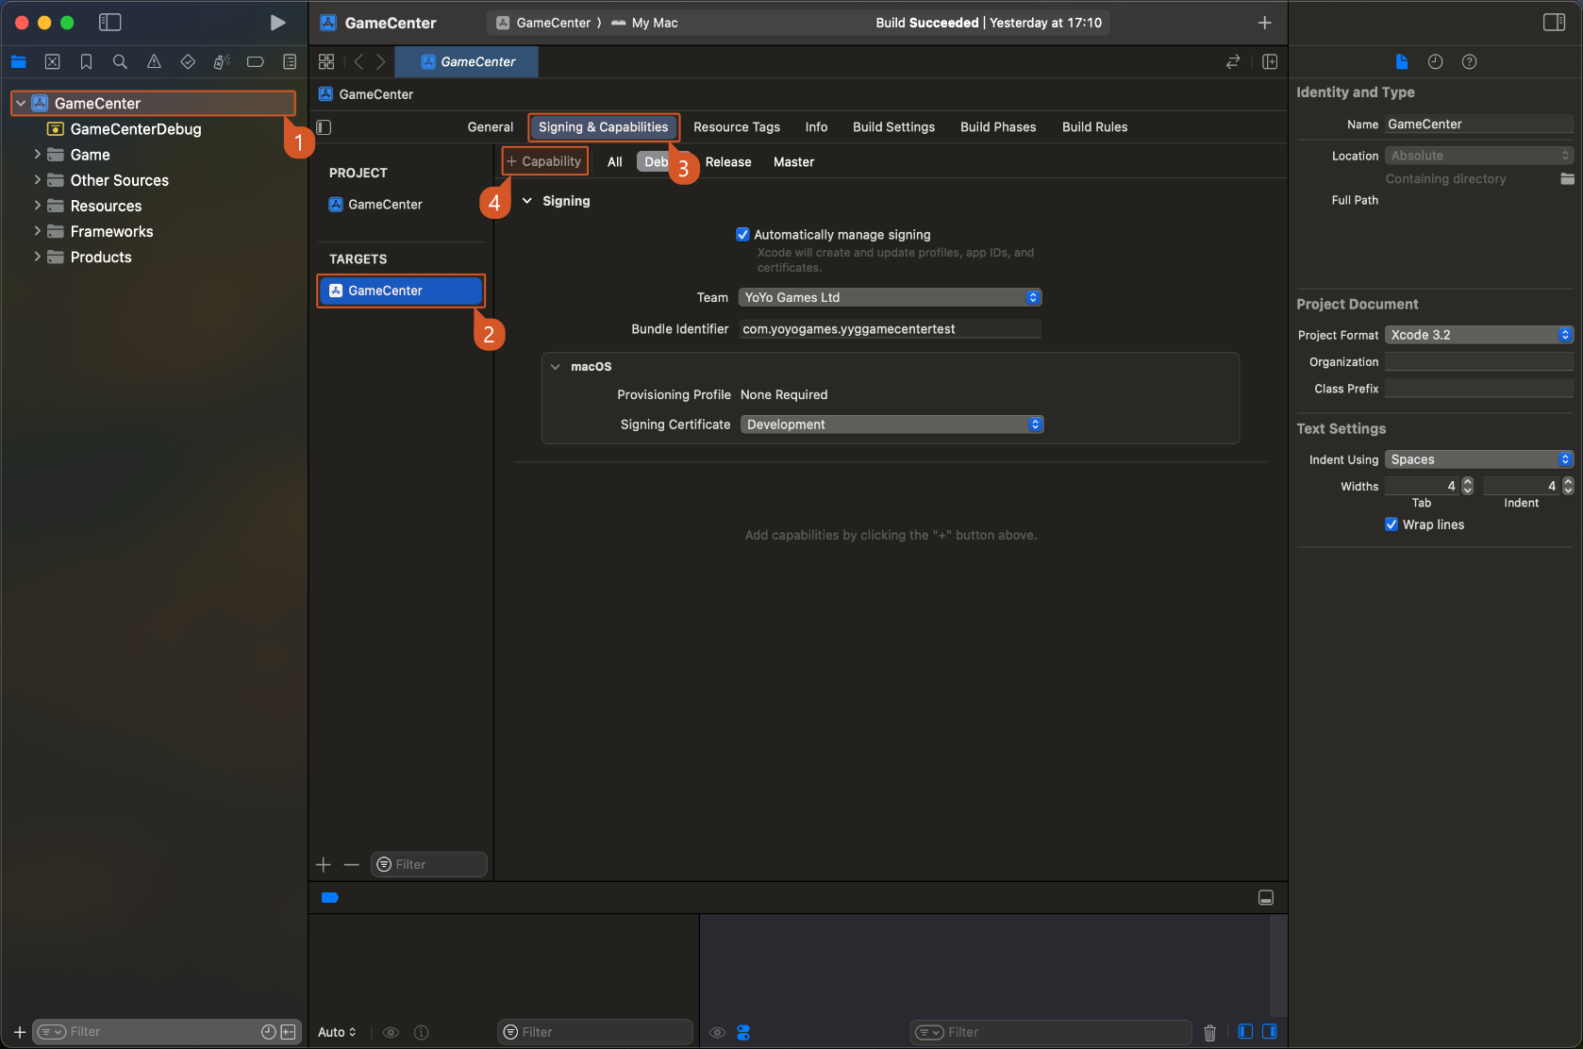
Task: Toggle recent files filter in navigator
Action: [x=269, y=1032]
